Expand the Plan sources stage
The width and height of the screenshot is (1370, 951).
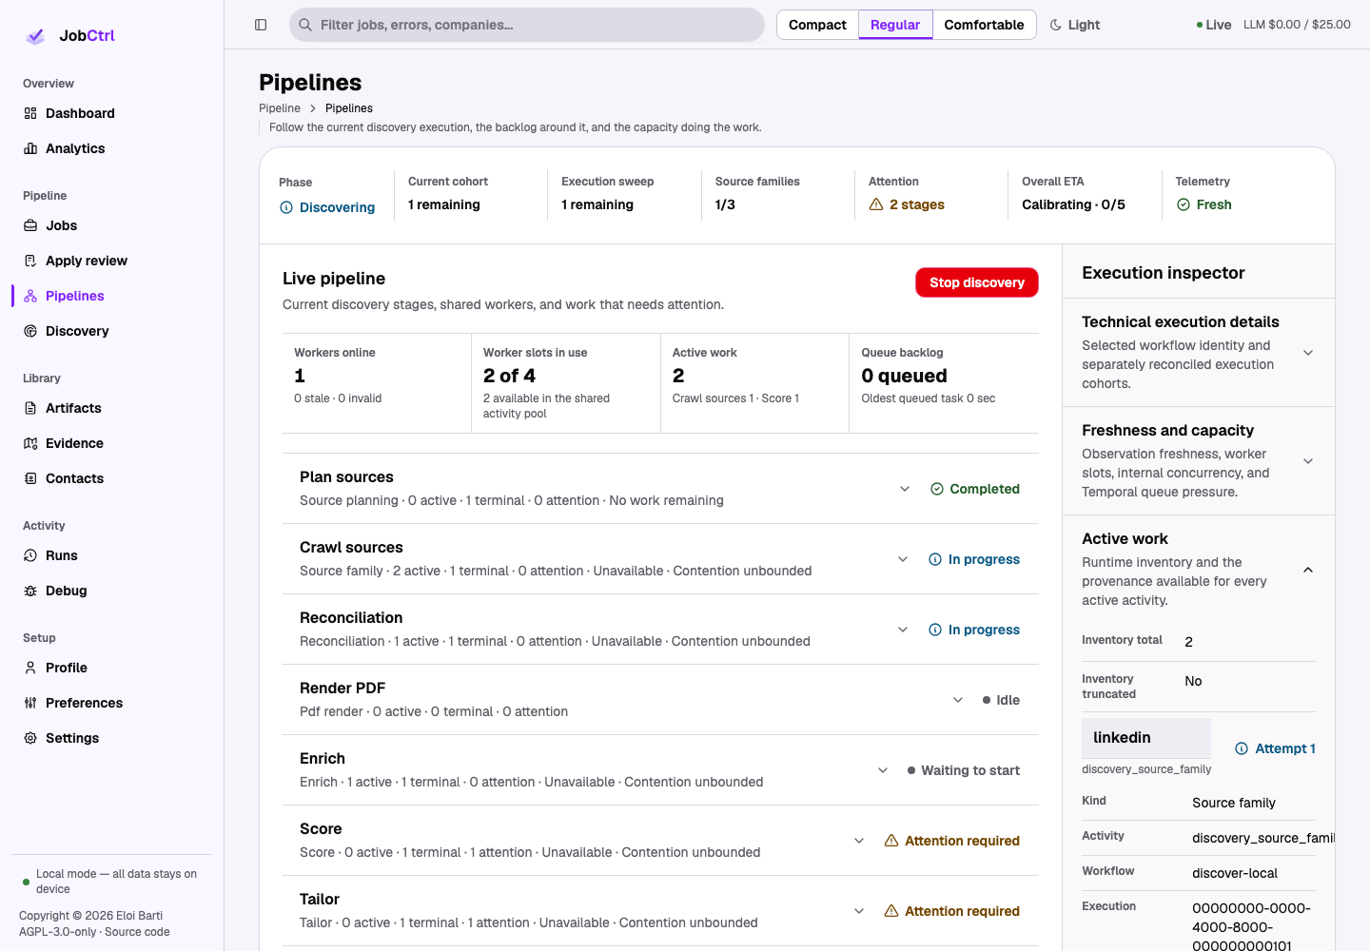pyautogui.click(x=905, y=489)
